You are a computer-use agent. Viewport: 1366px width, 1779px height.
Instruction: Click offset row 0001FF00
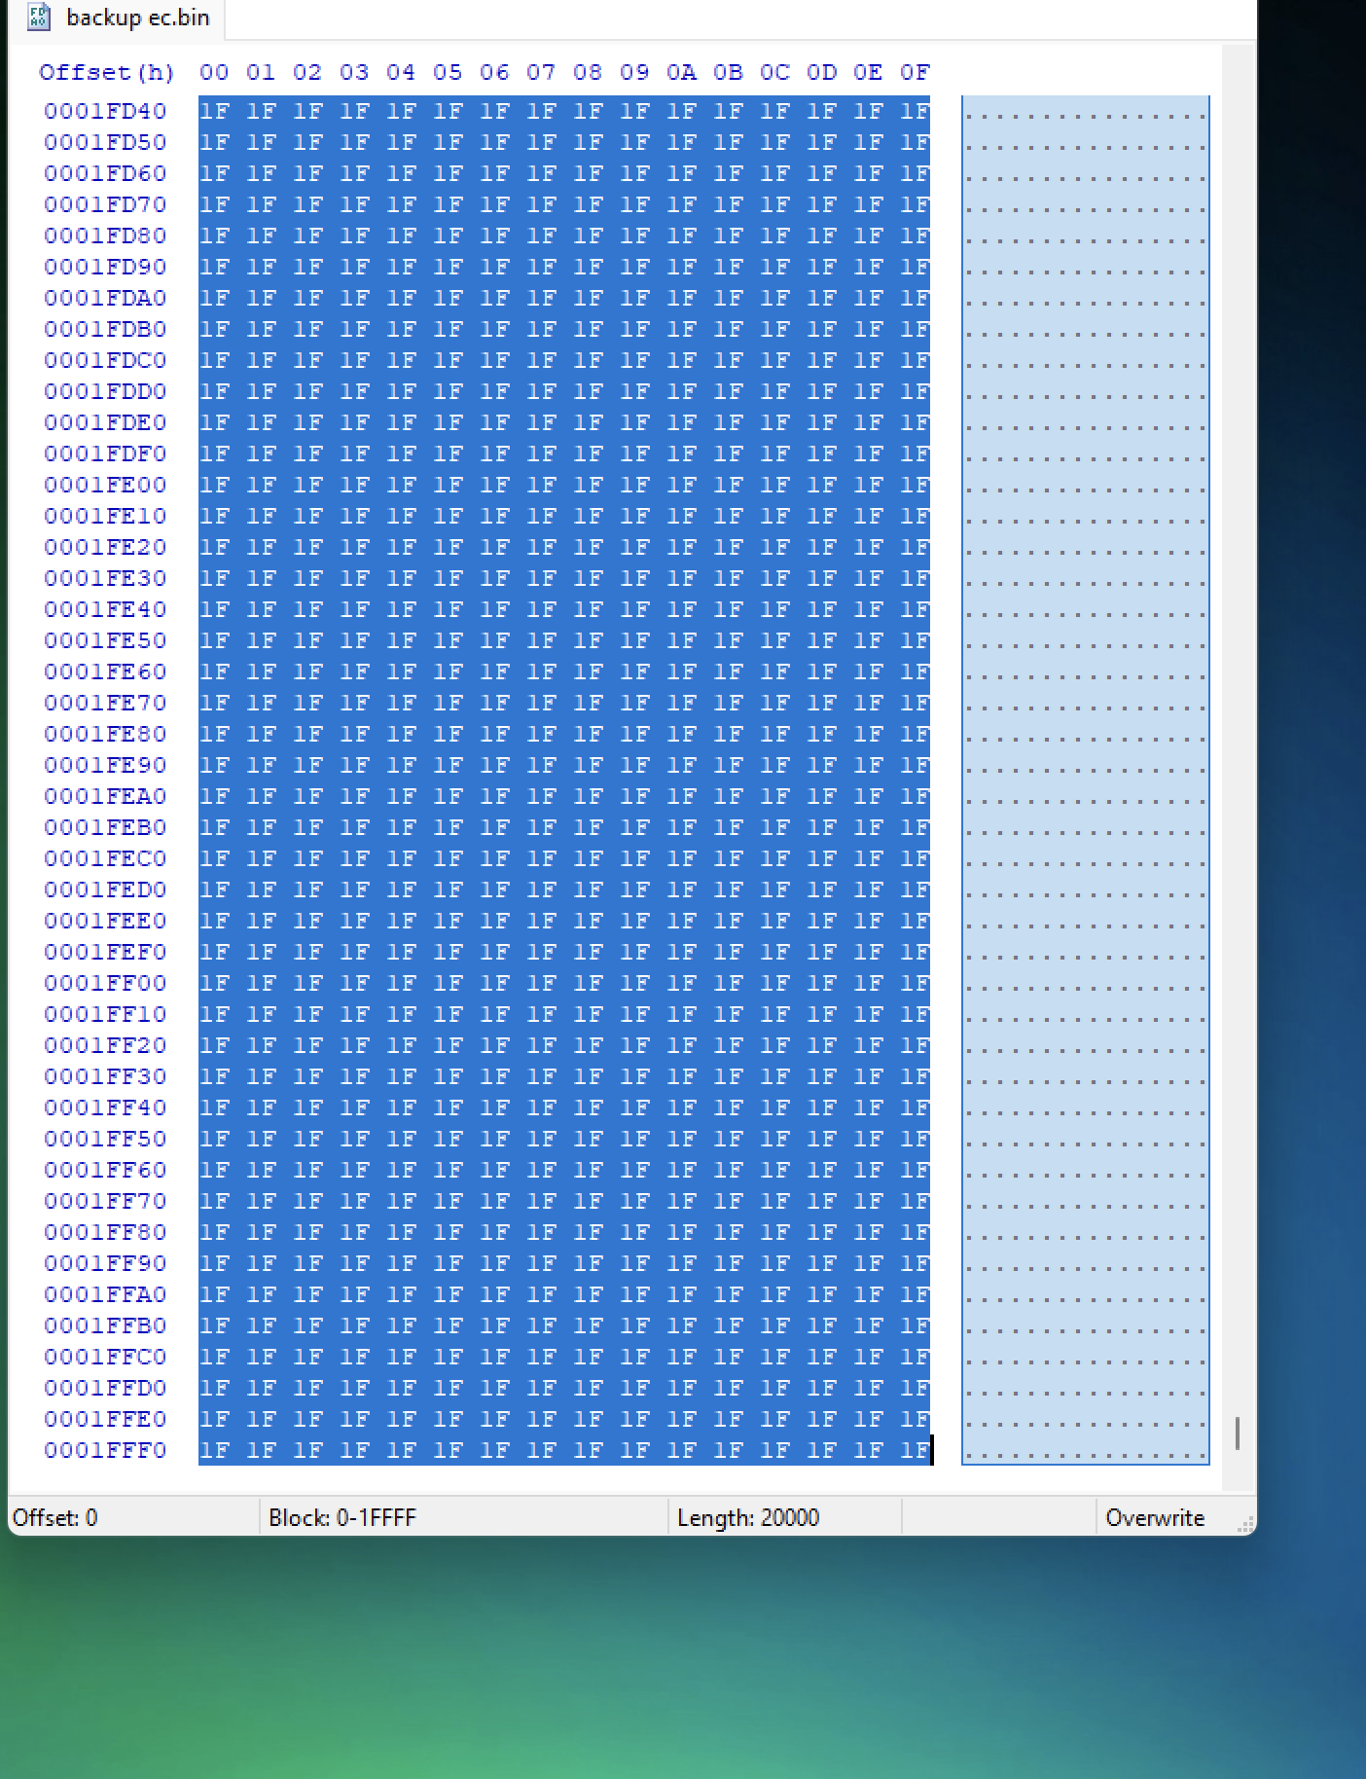point(105,983)
